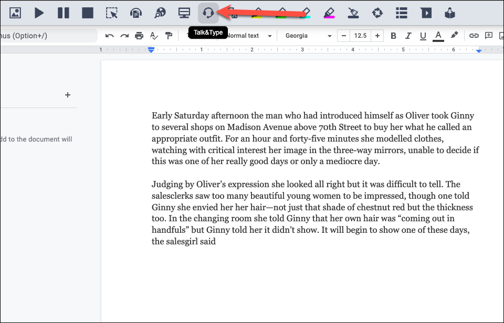This screenshot has height=323, width=504.
Task: Undo the last edit
Action: [110, 36]
